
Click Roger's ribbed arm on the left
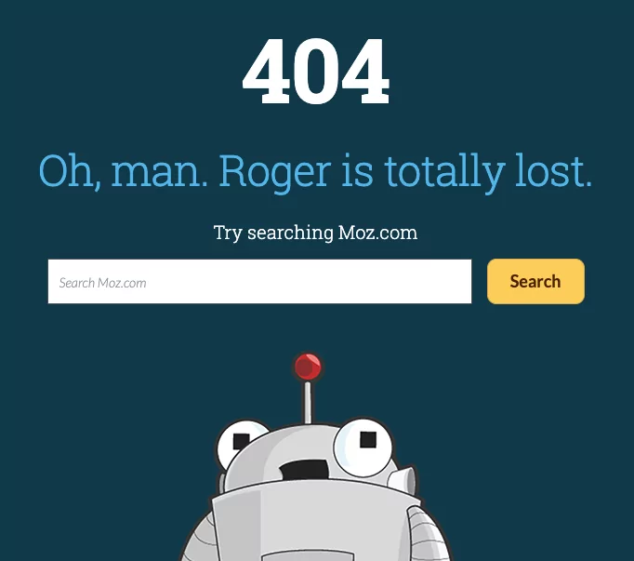pos(198,541)
